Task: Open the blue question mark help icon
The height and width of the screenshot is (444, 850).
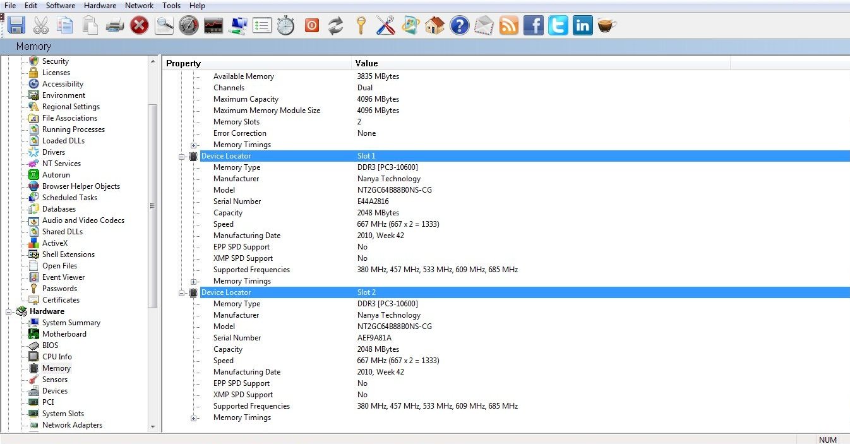Action: [459, 26]
